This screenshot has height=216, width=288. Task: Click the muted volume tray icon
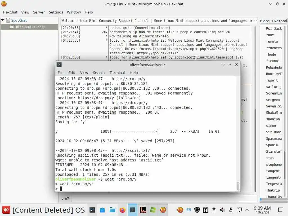click(222, 210)
